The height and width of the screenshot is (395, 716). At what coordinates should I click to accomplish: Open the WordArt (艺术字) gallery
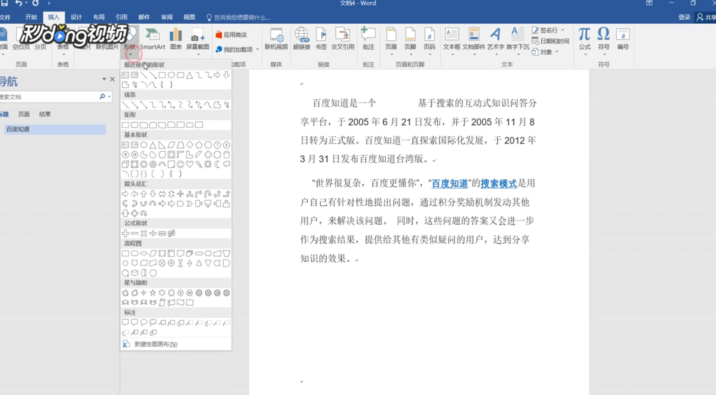(x=495, y=41)
